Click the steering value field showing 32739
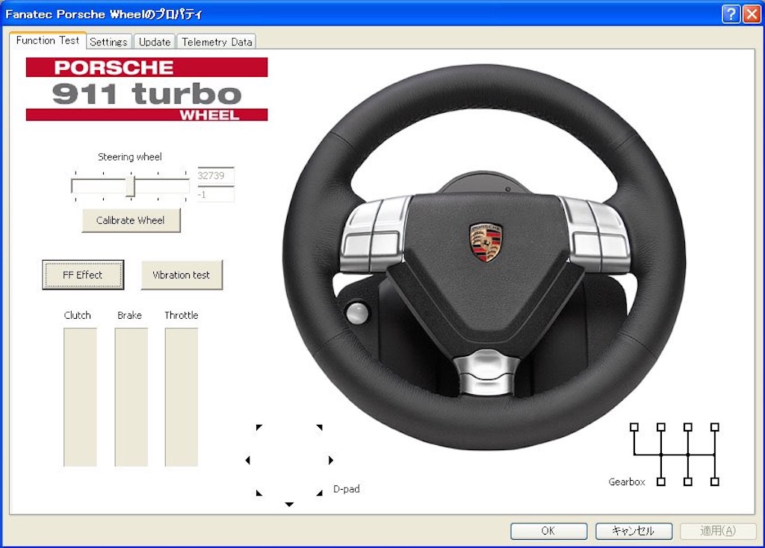This screenshot has width=765, height=548. pos(216,175)
